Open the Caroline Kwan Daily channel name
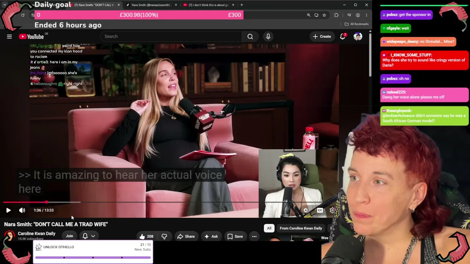The width and height of the screenshot is (470, 264). coord(37,234)
